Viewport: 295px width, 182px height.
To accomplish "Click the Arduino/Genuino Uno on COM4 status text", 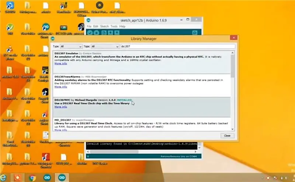I will 178,156.
